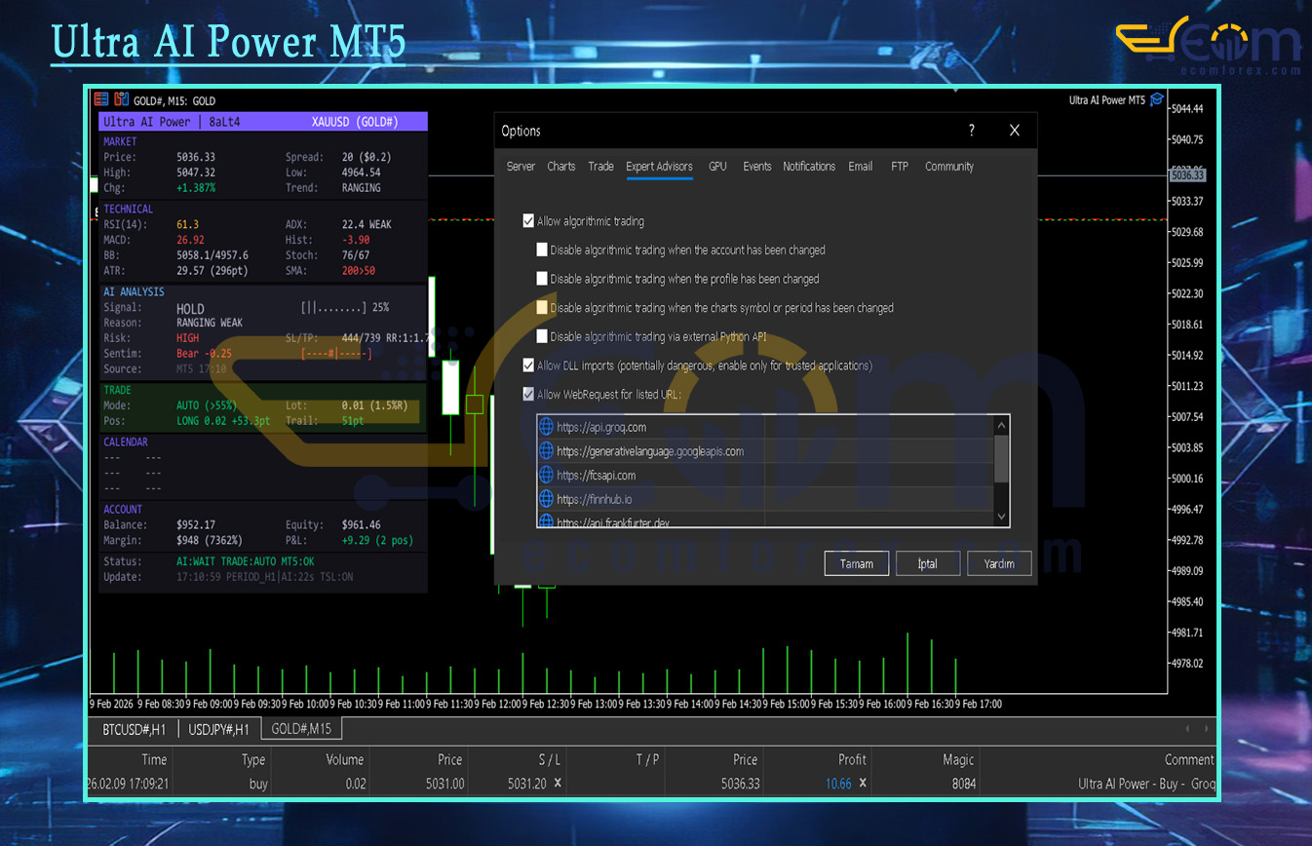This screenshot has height=846, width=1312.
Task: Click the İptal button
Action: coord(927,563)
